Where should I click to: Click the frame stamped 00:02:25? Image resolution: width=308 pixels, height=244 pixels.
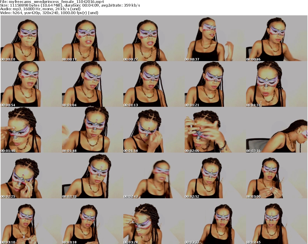(x=31, y=175)
